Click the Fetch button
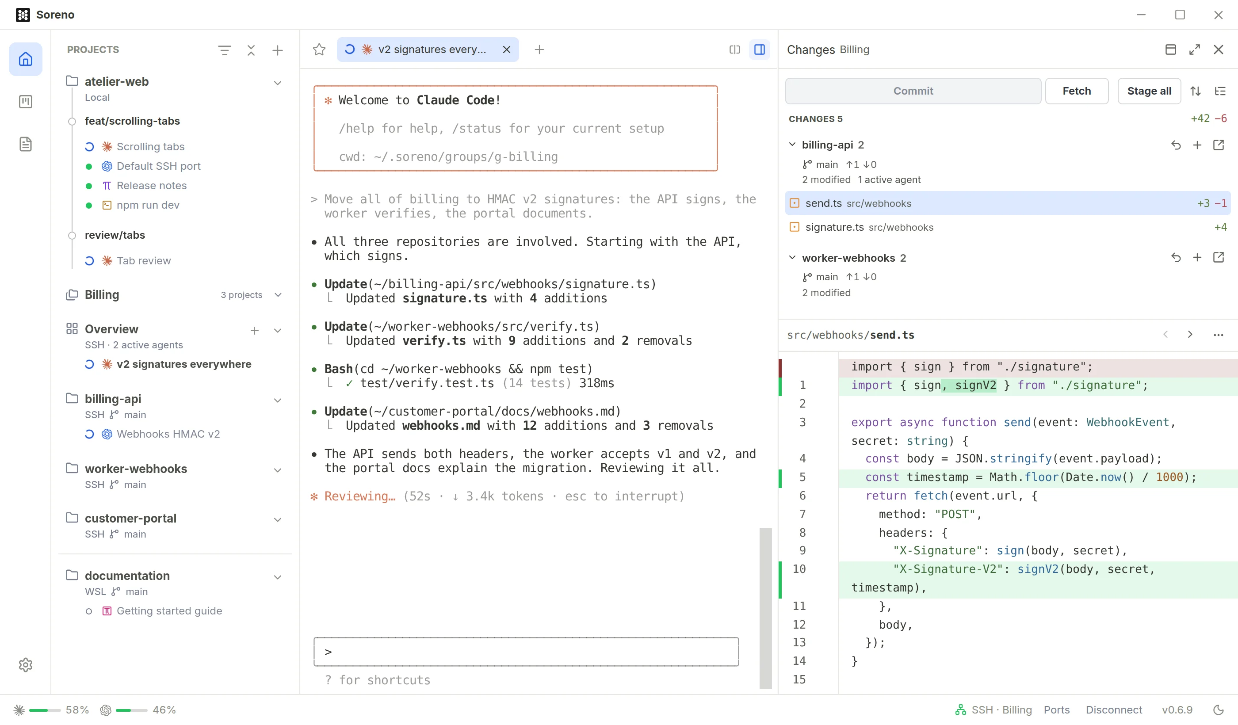The image size is (1238, 725). pyautogui.click(x=1076, y=91)
